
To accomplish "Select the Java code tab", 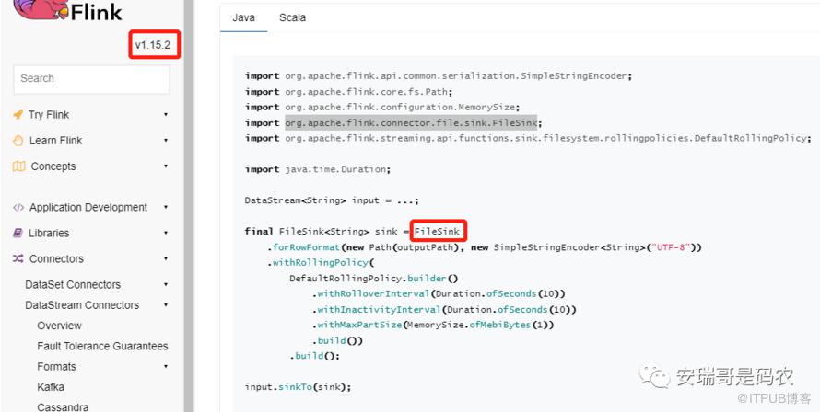I will click(x=243, y=17).
